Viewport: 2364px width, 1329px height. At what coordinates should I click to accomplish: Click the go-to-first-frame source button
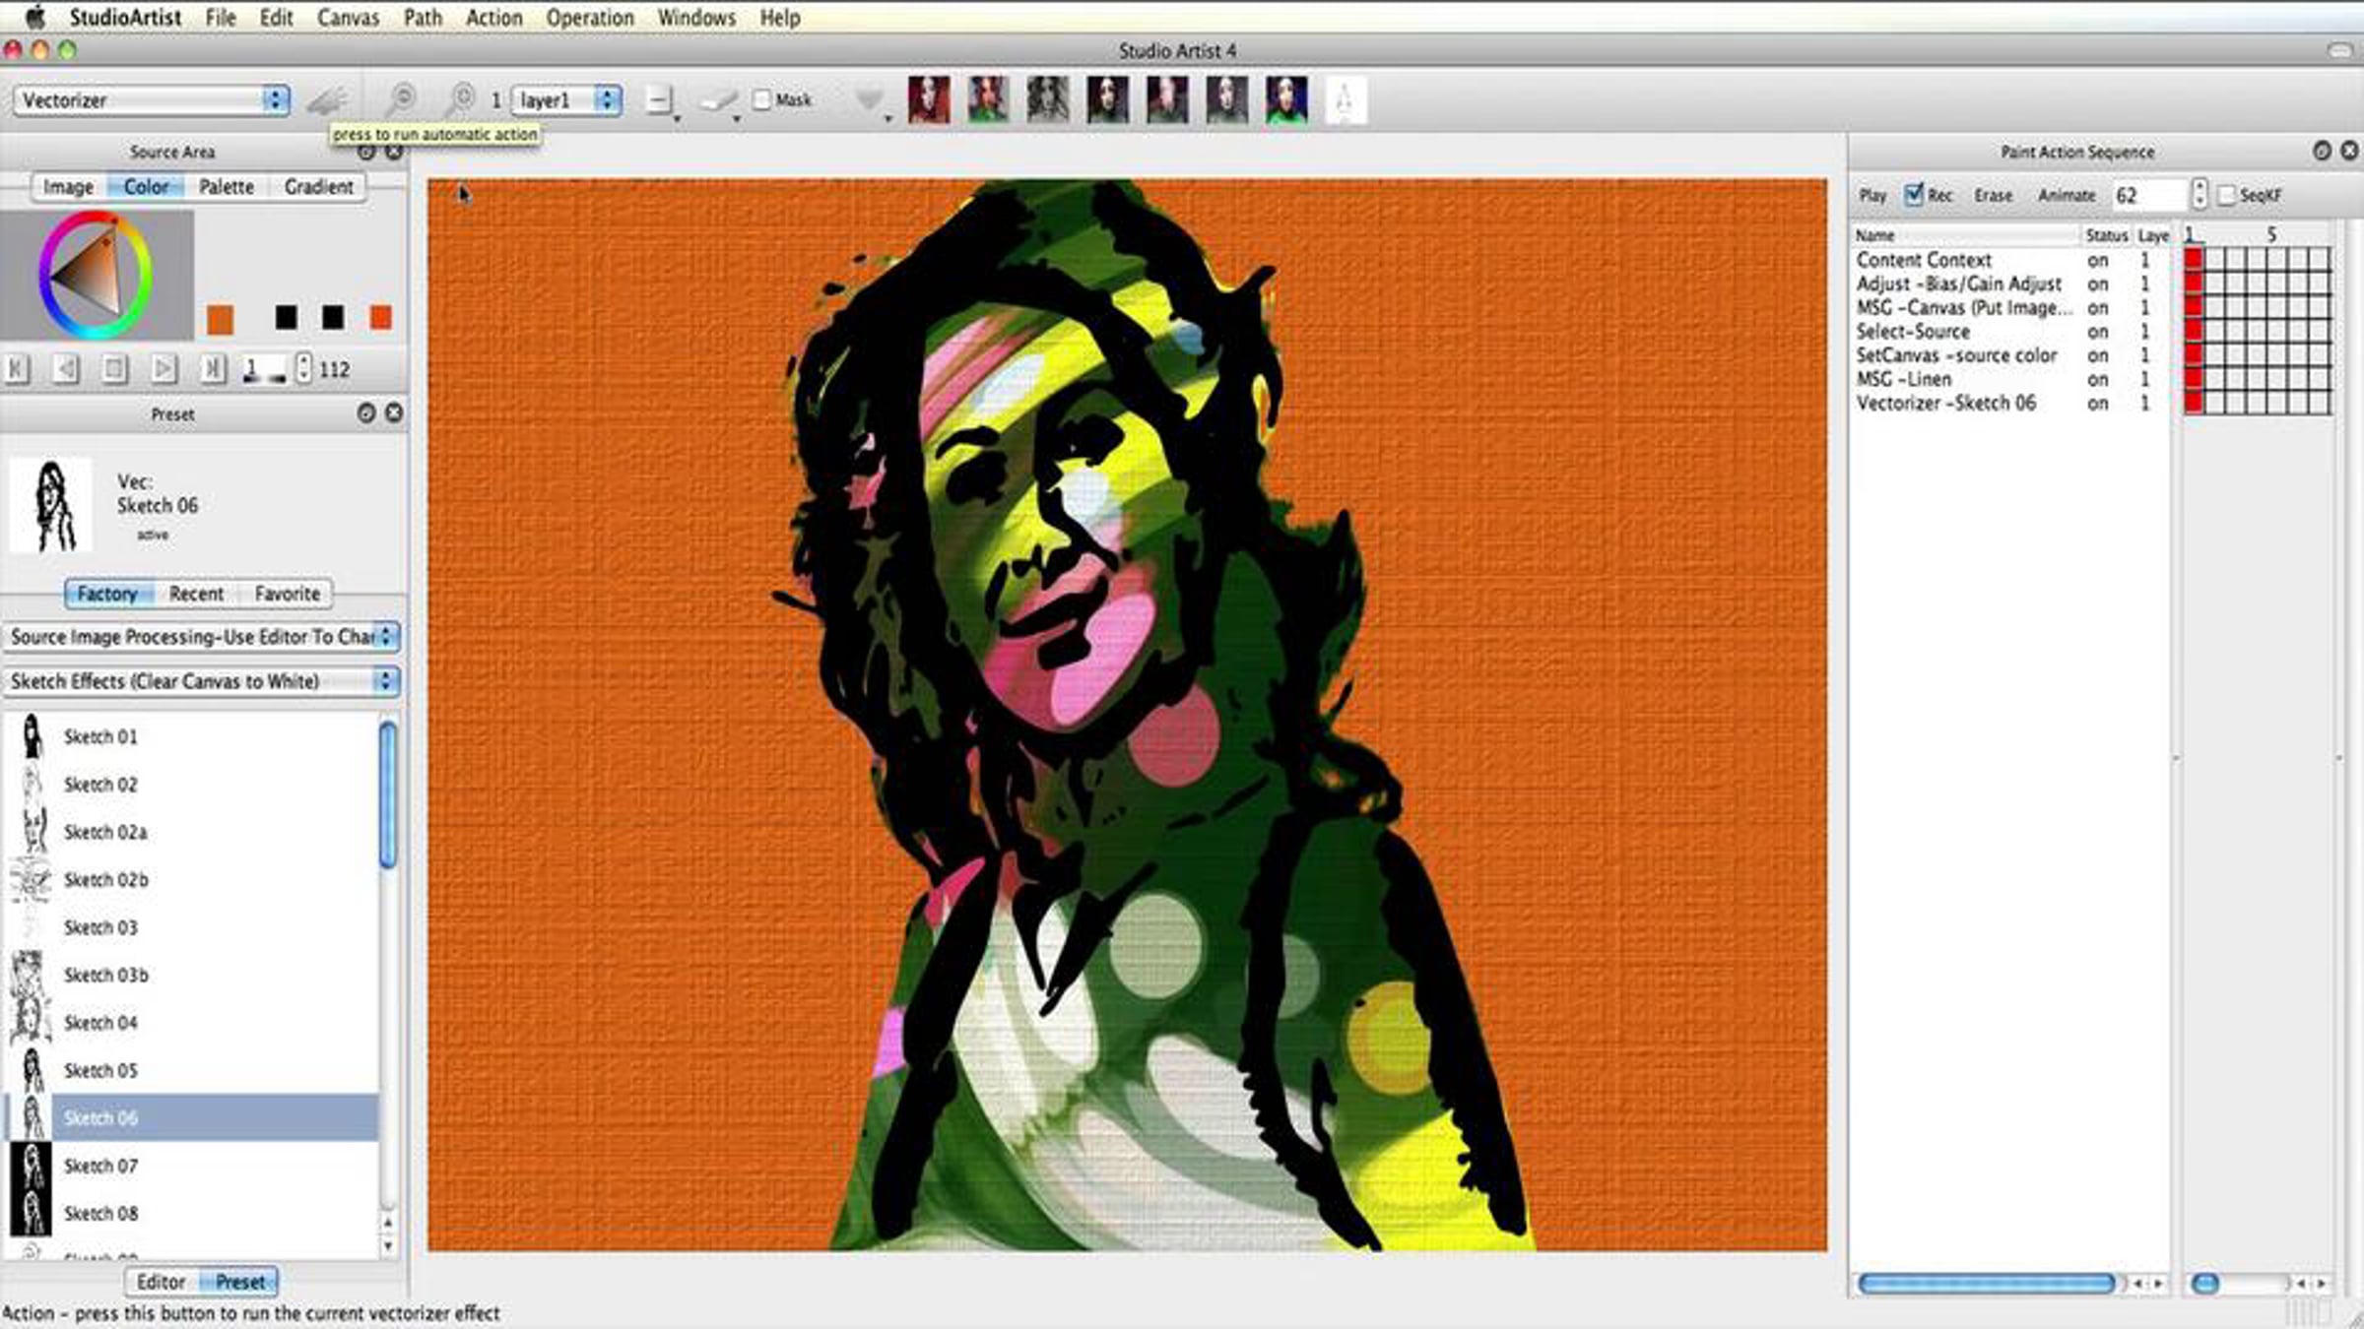tap(17, 369)
